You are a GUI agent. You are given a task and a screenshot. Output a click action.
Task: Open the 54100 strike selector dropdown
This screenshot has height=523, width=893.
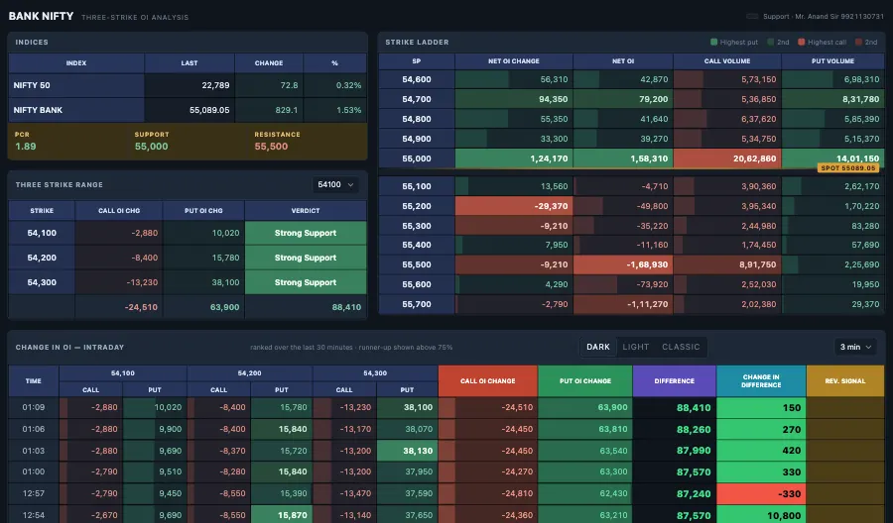click(x=335, y=184)
